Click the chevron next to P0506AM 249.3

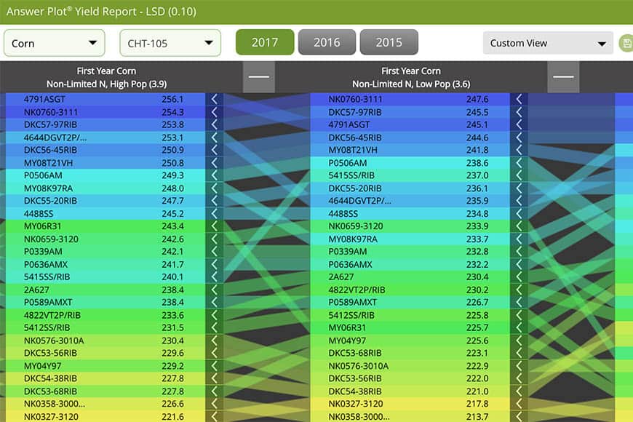214,175
